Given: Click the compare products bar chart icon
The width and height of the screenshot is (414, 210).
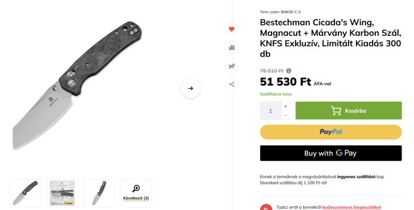Looking at the screenshot, I should tap(231, 48).
